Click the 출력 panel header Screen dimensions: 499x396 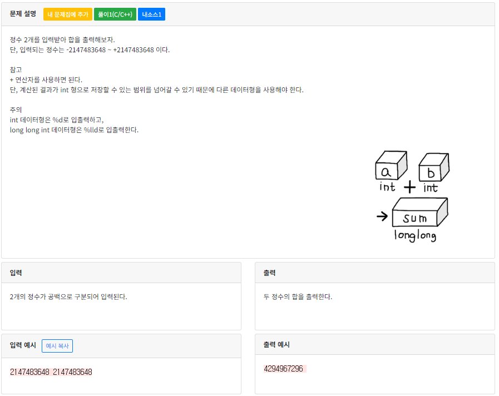coord(270,272)
